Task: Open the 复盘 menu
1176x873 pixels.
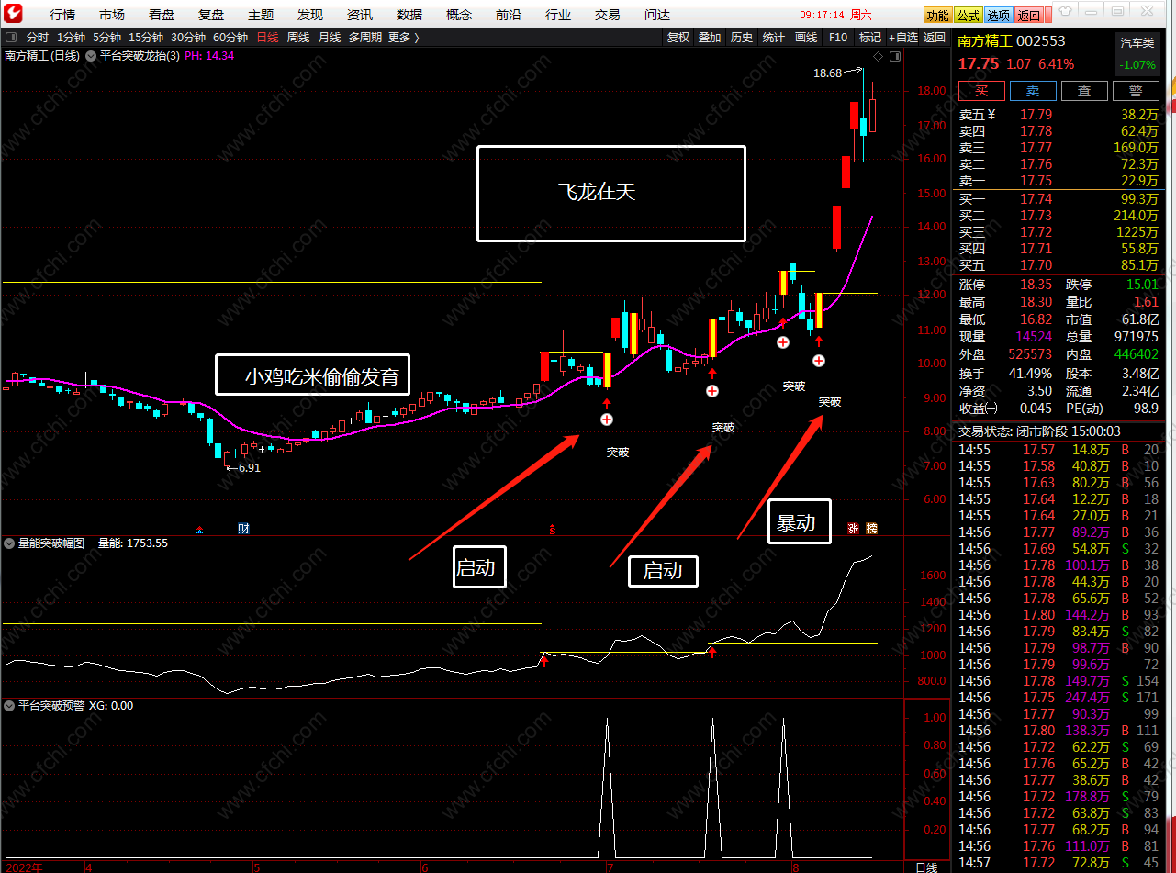Action: pos(211,15)
